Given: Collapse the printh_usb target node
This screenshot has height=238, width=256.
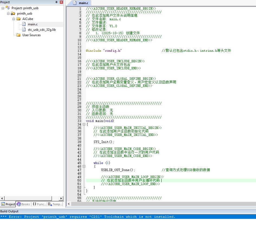Looking at the screenshot, I should (8, 13).
